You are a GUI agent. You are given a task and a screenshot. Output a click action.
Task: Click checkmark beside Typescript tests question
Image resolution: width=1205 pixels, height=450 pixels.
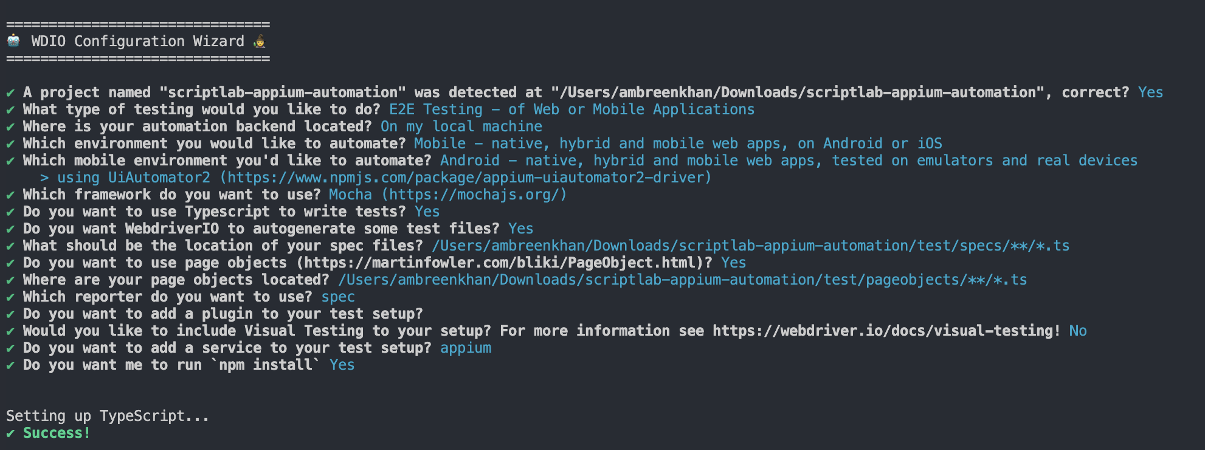coord(10,212)
